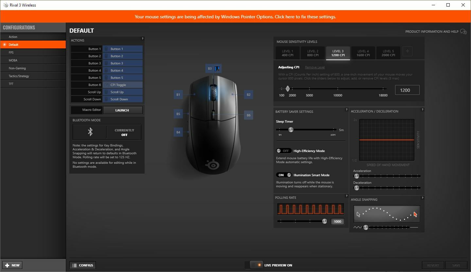Click the Polling Rate help icon
Screen dimensions: 471x272
point(346,196)
